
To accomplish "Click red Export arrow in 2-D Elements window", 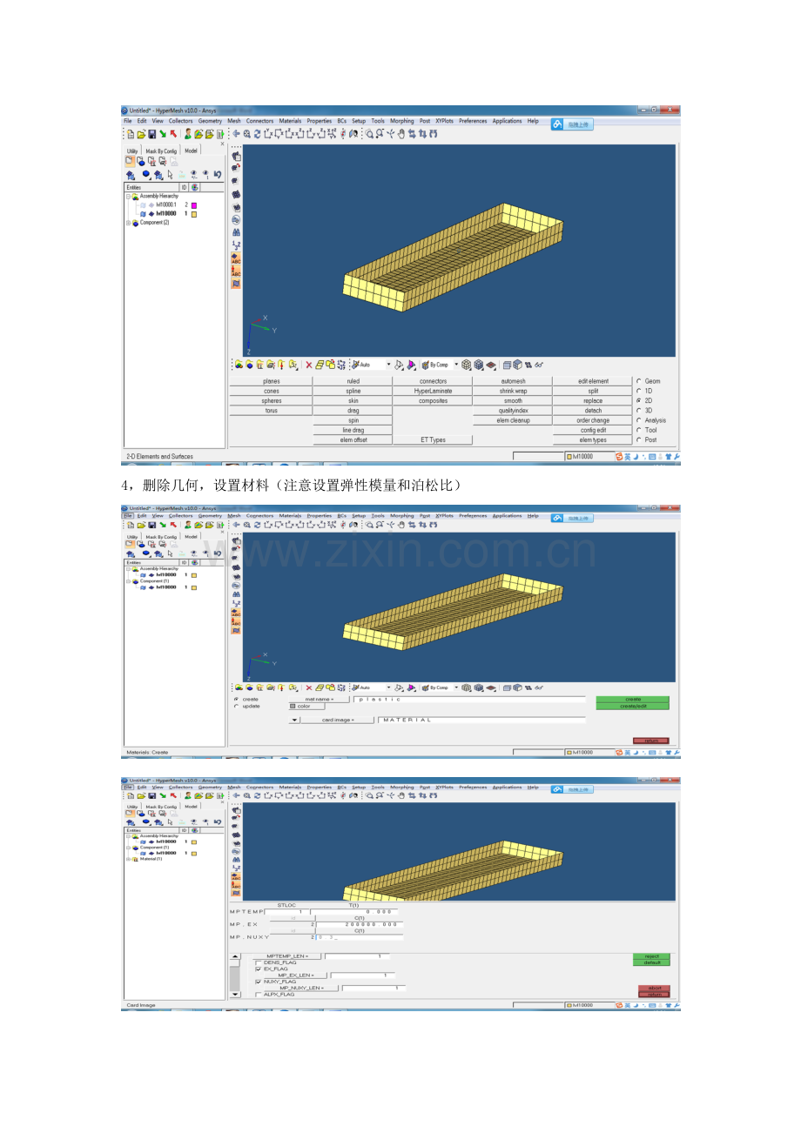I will coord(173,134).
